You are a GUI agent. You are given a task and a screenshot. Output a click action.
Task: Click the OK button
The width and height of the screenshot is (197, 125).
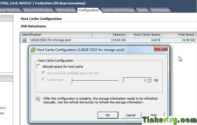pyautogui.click(x=108, y=115)
